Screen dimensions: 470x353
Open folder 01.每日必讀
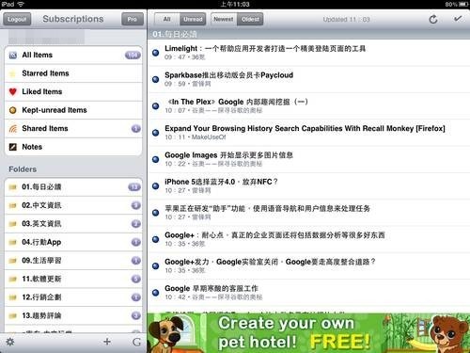73,187
